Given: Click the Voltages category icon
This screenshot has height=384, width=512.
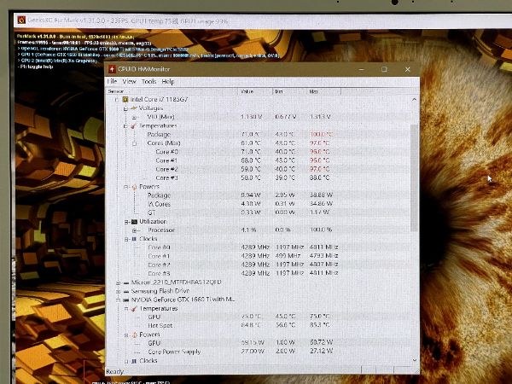Looking at the screenshot, I should (x=133, y=108).
